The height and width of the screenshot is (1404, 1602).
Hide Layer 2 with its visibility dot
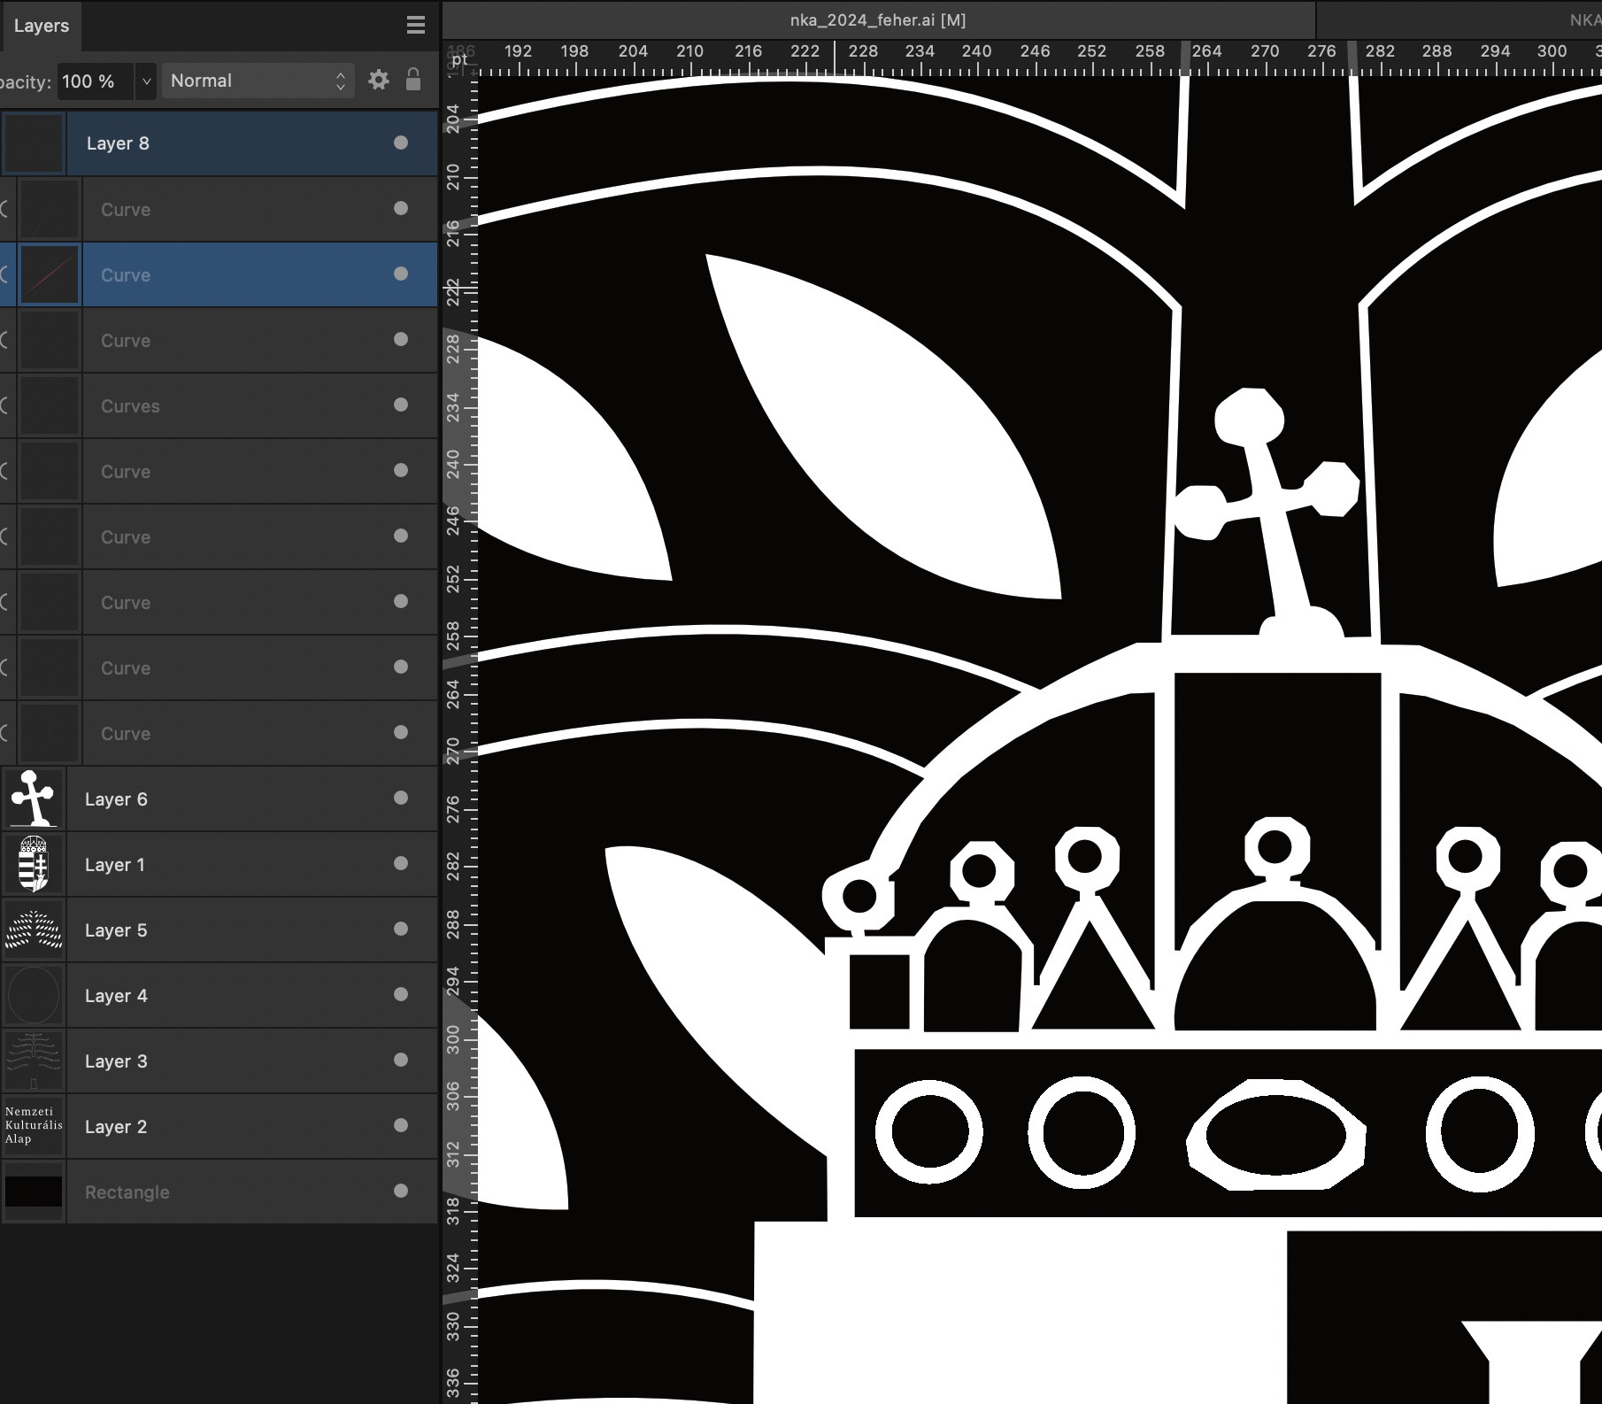tap(401, 1125)
